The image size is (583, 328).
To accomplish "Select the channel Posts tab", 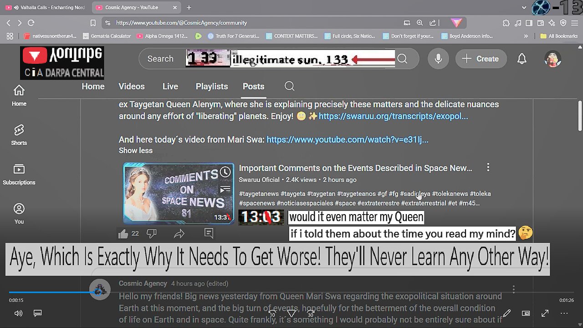I will point(253,87).
